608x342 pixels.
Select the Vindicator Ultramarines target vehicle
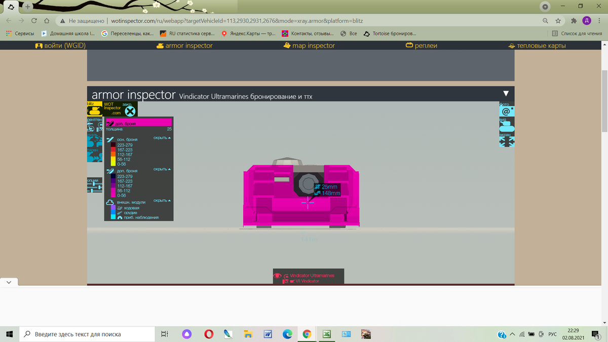click(312, 276)
